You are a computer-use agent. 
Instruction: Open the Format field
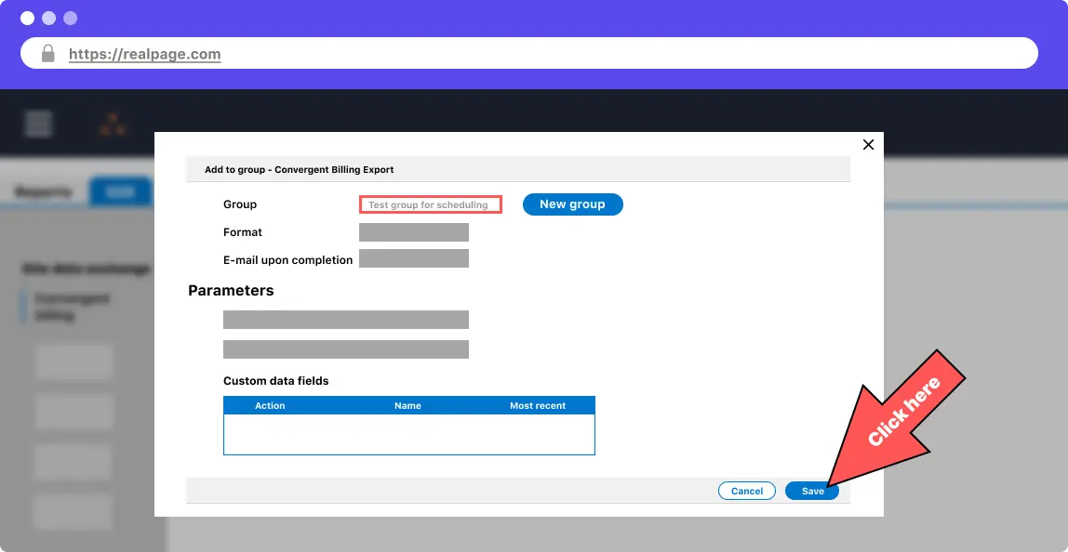pyautogui.click(x=414, y=232)
